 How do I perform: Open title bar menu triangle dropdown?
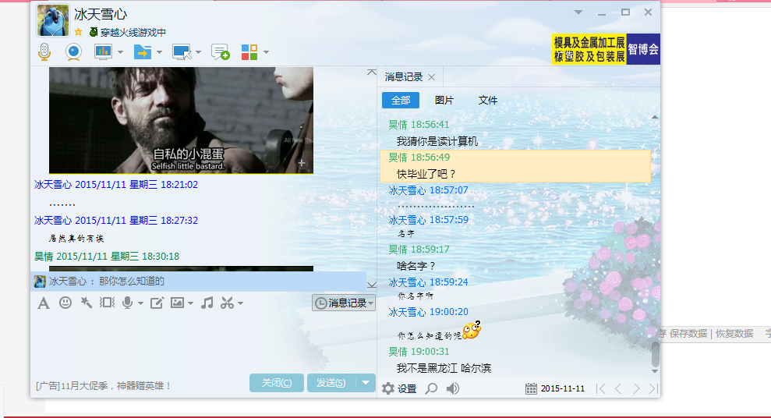[x=578, y=12]
